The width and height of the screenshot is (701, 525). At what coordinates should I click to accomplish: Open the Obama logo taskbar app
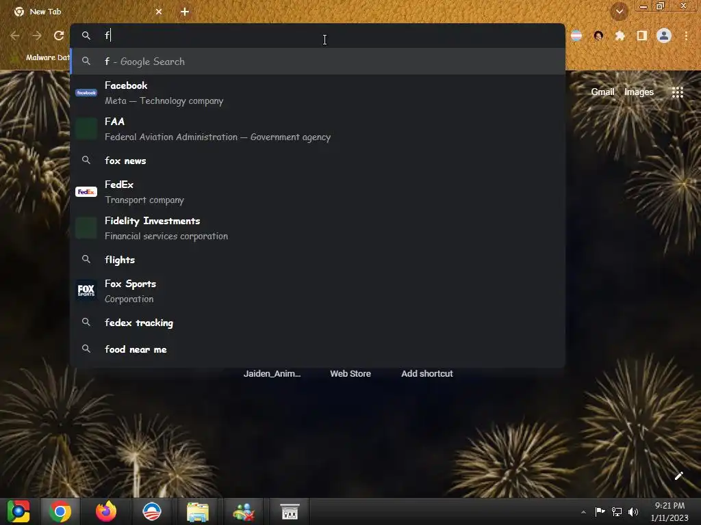[x=152, y=511]
